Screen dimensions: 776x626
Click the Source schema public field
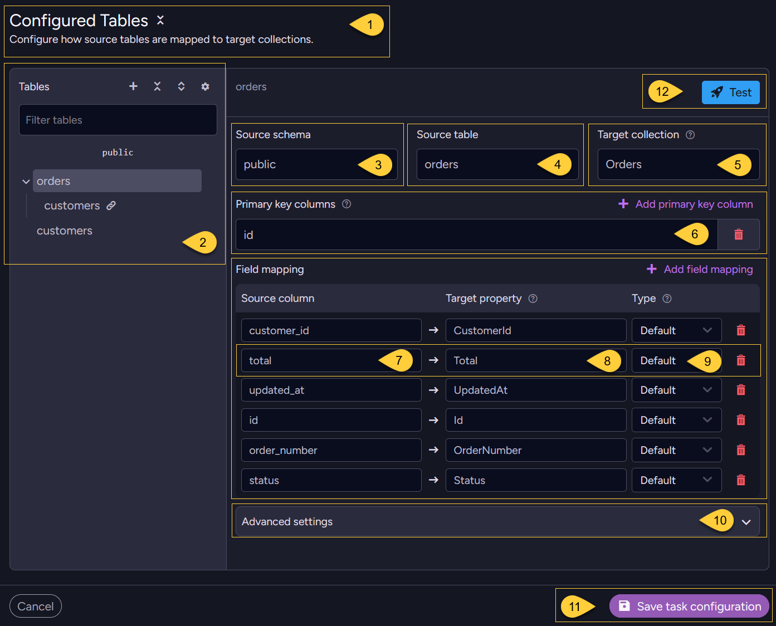[x=316, y=164]
